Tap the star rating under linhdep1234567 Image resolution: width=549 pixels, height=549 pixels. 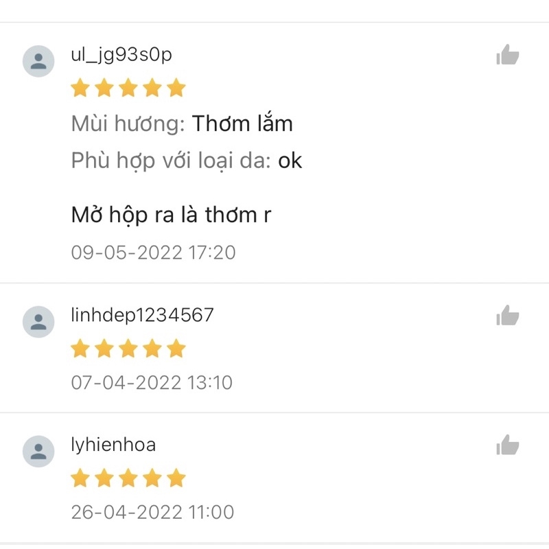128,349
